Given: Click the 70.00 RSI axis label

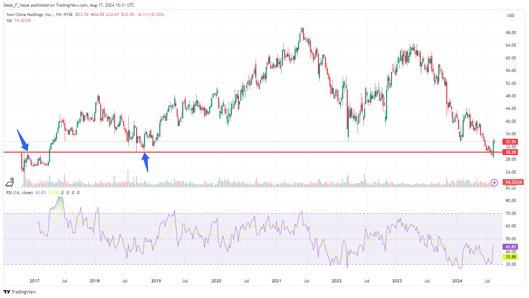Looking at the screenshot, I should 511,214.
